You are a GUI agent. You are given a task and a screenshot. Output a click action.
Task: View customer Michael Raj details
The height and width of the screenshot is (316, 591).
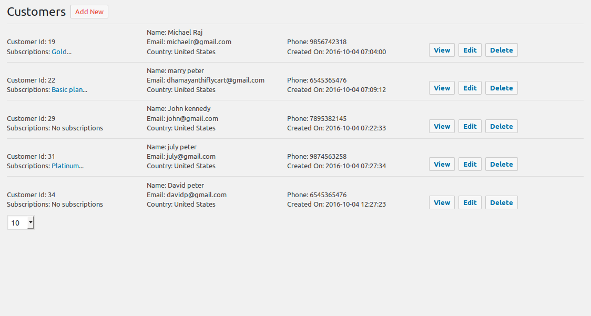click(x=442, y=50)
